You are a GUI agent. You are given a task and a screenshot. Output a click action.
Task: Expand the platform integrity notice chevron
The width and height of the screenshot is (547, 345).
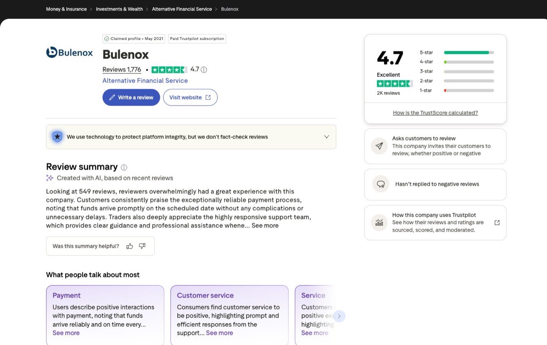(x=326, y=137)
